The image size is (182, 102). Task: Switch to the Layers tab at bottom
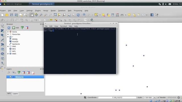click(15, 94)
